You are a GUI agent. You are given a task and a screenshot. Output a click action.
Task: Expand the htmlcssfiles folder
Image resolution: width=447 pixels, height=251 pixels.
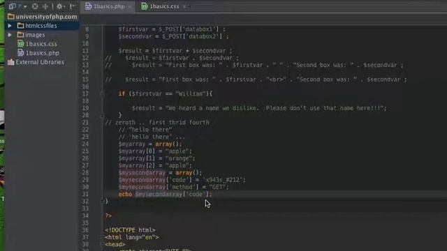[10, 26]
